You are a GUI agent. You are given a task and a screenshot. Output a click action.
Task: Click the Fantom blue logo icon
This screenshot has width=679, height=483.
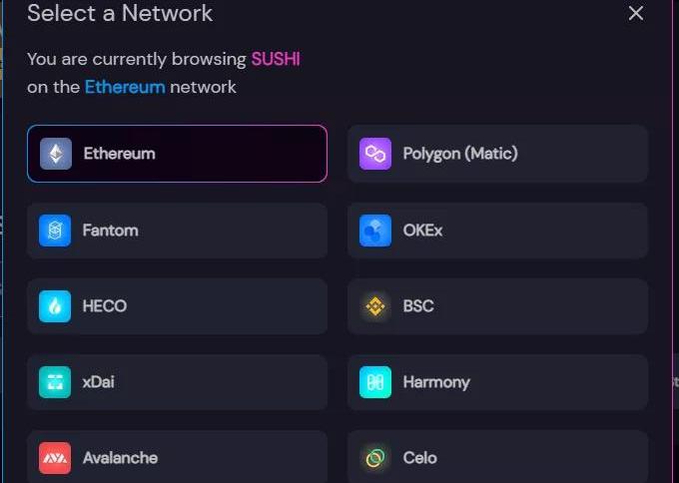56,231
